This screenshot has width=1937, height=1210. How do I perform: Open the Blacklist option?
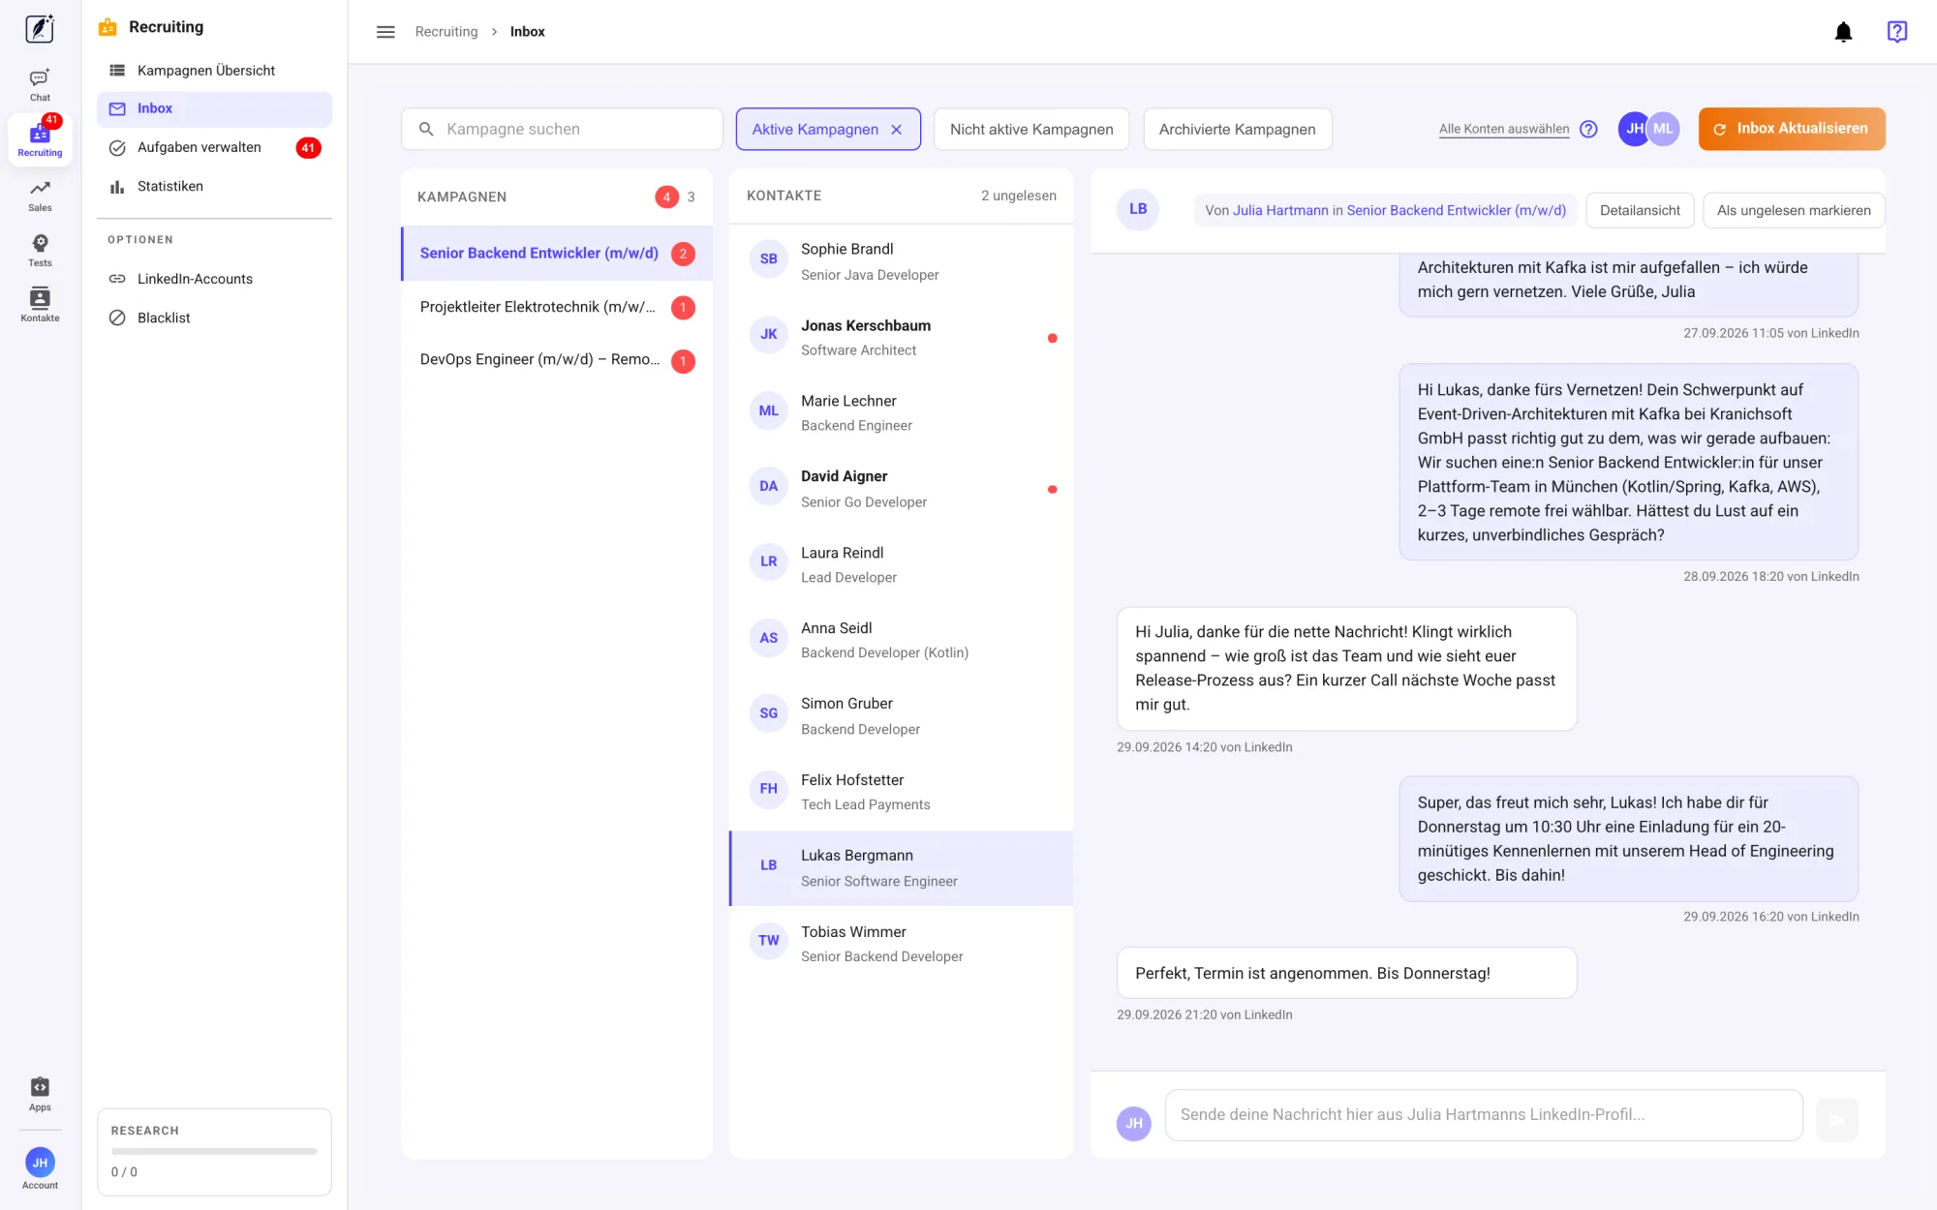point(214,318)
